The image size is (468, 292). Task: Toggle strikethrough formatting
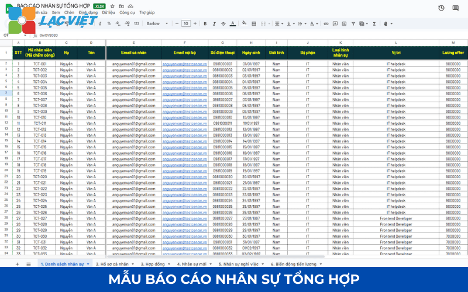(x=223, y=23)
